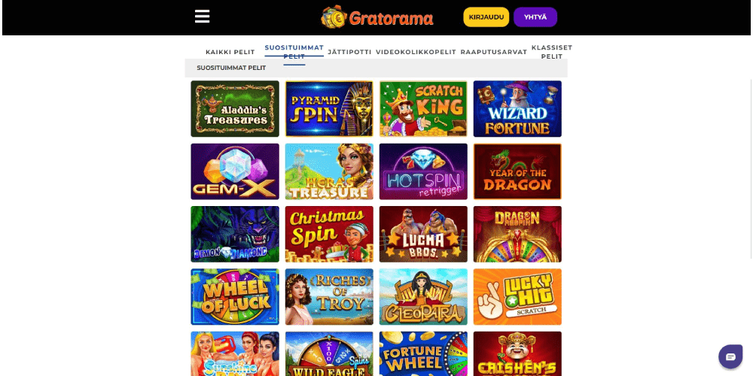Open the live chat bubble icon
Image resolution: width=753 pixels, height=376 pixels.
[730, 356]
